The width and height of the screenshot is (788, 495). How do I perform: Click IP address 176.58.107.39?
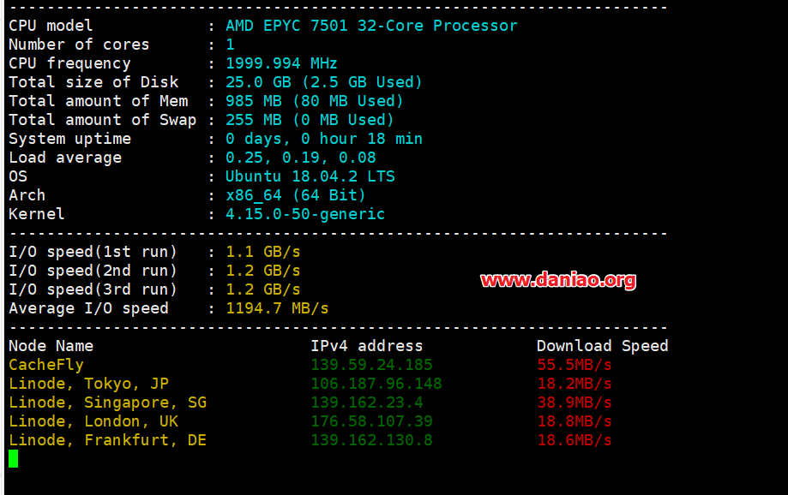coord(371,421)
